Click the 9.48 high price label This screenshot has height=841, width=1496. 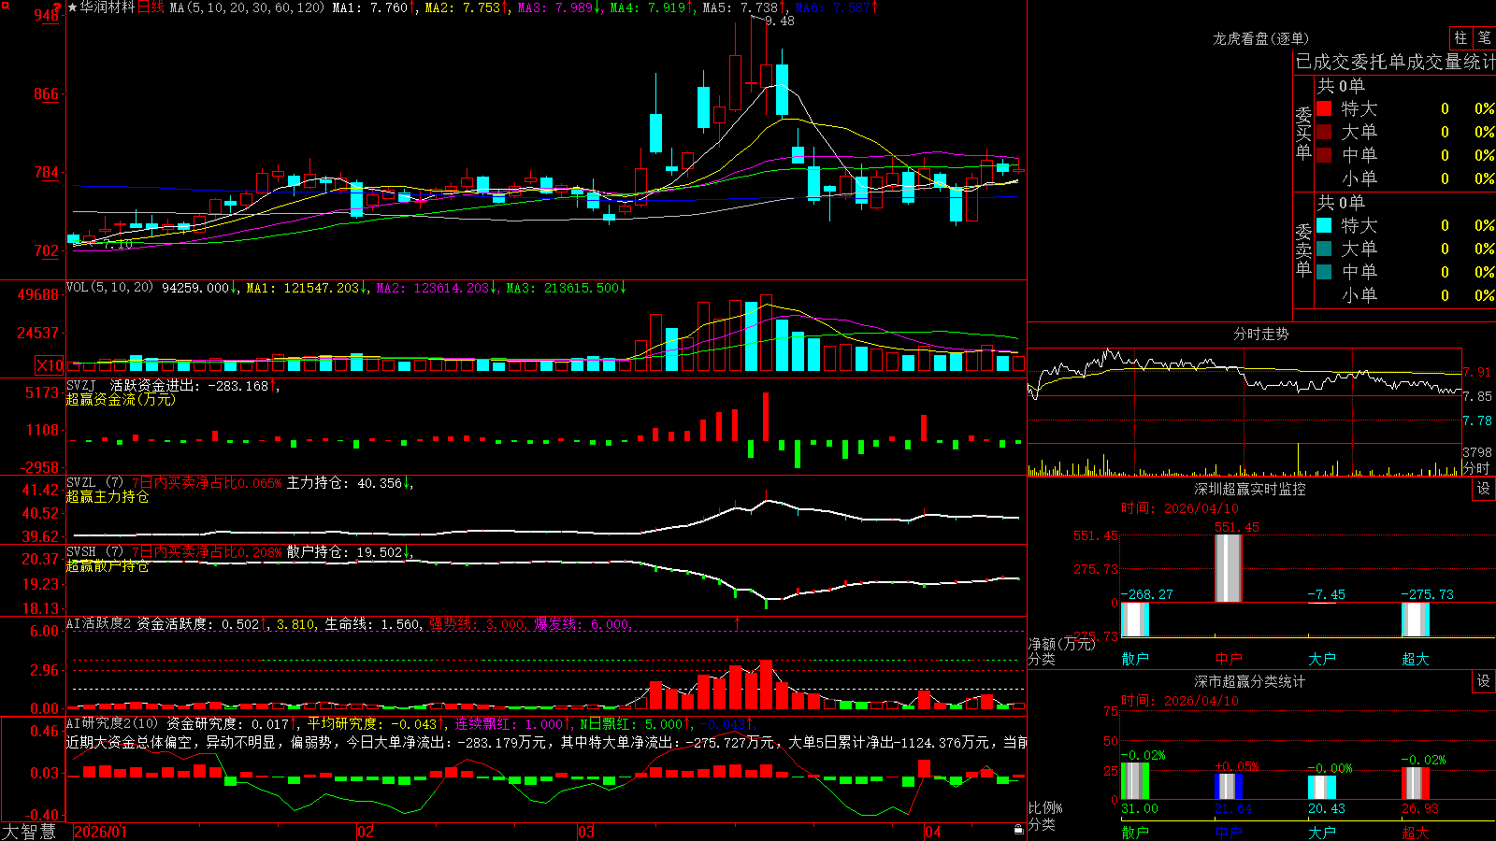click(780, 21)
